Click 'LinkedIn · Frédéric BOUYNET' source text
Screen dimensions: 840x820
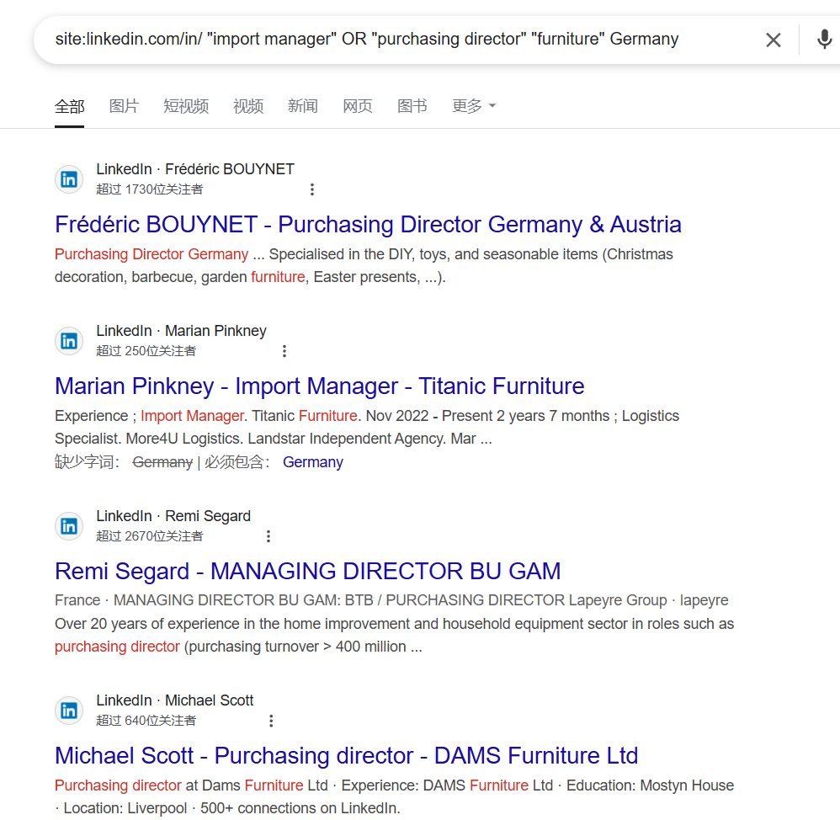(195, 169)
